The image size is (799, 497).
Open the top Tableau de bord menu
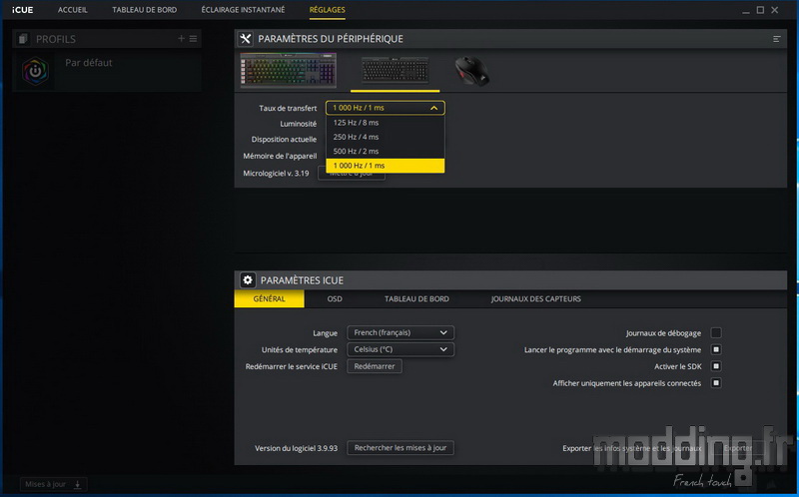(x=144, y=10)
